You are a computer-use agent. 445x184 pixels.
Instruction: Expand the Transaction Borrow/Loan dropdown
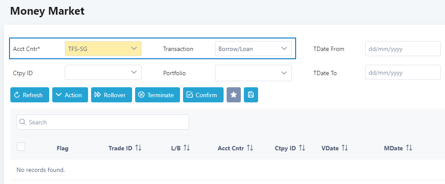253,49
